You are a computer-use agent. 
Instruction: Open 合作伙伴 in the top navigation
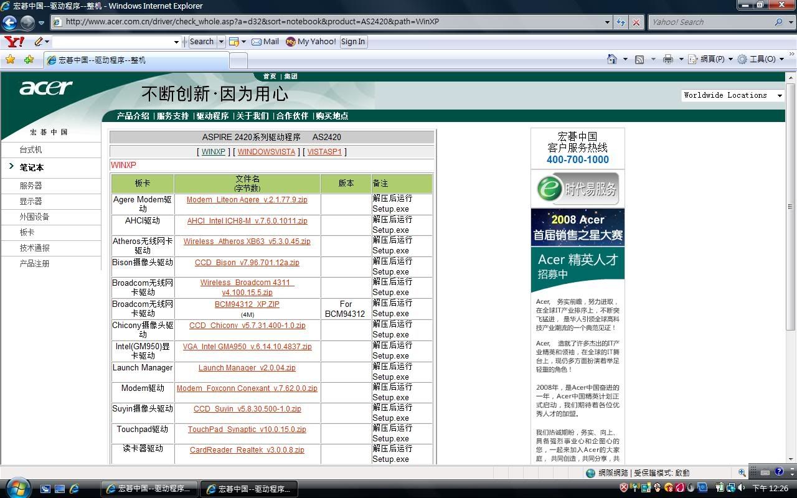click(292, 116)
